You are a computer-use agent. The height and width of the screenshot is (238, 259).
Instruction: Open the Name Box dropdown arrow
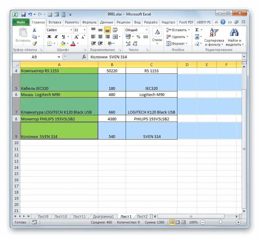(x=59, y=57)
